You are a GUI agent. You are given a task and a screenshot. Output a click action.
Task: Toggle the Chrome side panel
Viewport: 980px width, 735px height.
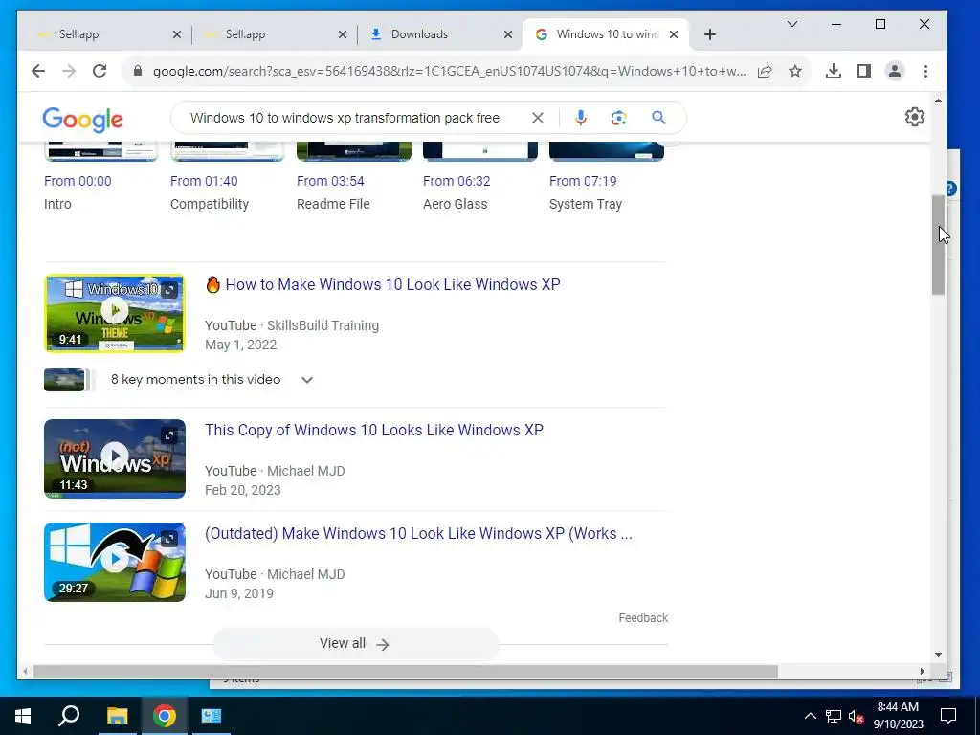864,71
